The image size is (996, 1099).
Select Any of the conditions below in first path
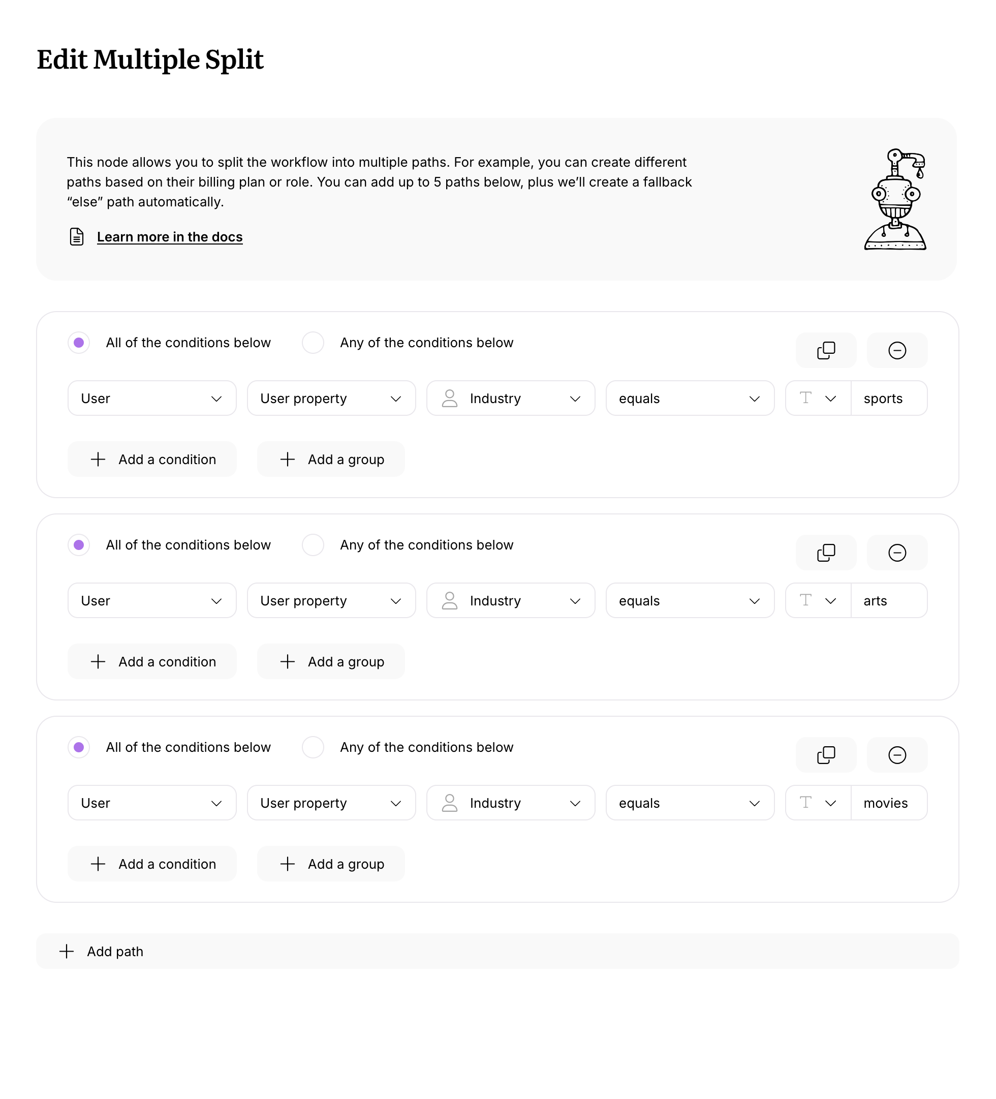[314, 343]
